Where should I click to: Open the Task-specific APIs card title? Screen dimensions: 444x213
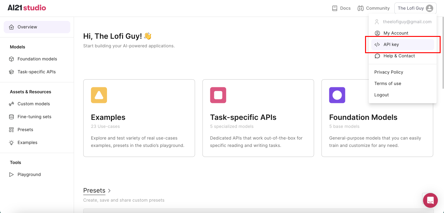[243, 117]
